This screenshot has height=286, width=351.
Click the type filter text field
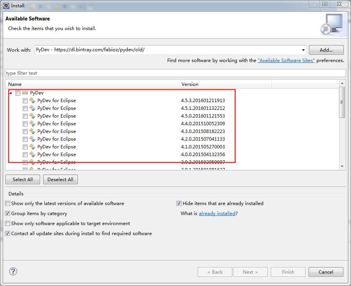[175, 73]
